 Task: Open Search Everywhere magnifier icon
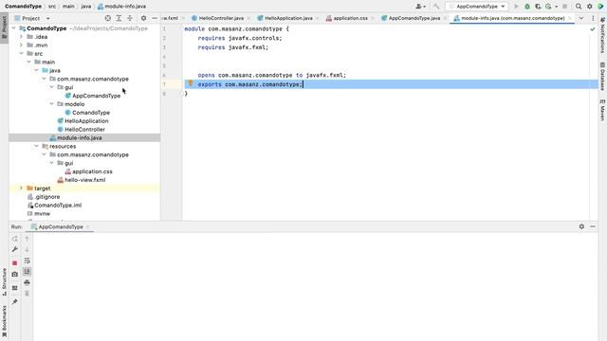(579, 7)
